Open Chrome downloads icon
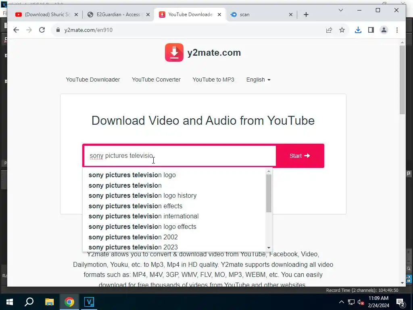This screenshot has height=310, width=413. click(x=358, y=30)
